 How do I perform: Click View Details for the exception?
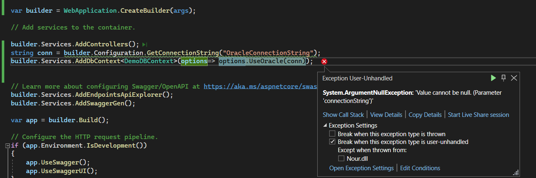tap(386, 115)
